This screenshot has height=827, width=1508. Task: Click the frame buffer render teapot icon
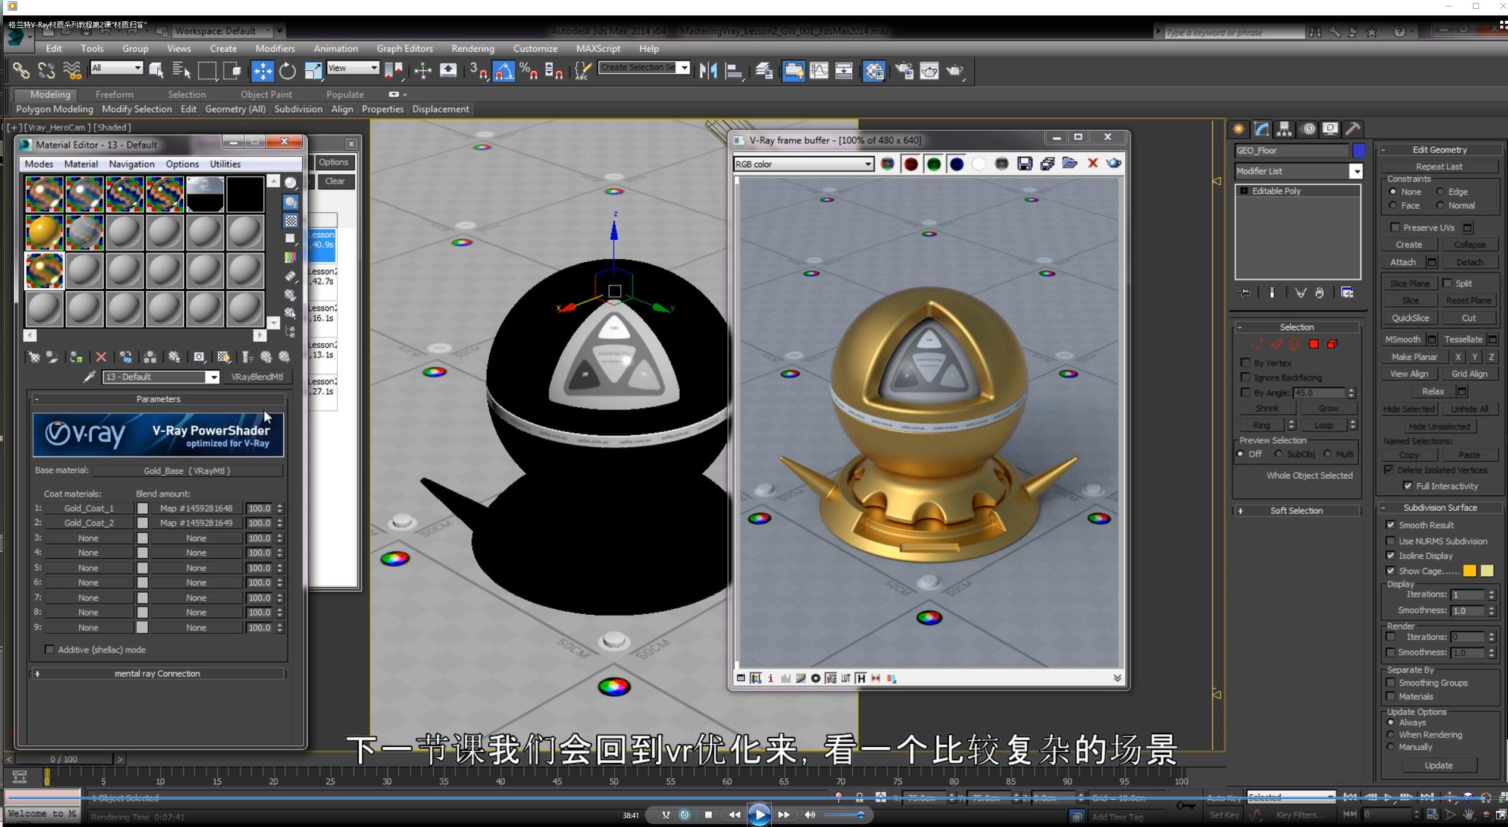(x=1114, y=163)
